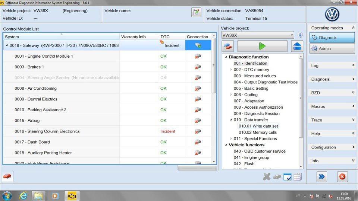Open the vehicle name edit icon
This screenshot has width=358, height=201.
[196, 12]
